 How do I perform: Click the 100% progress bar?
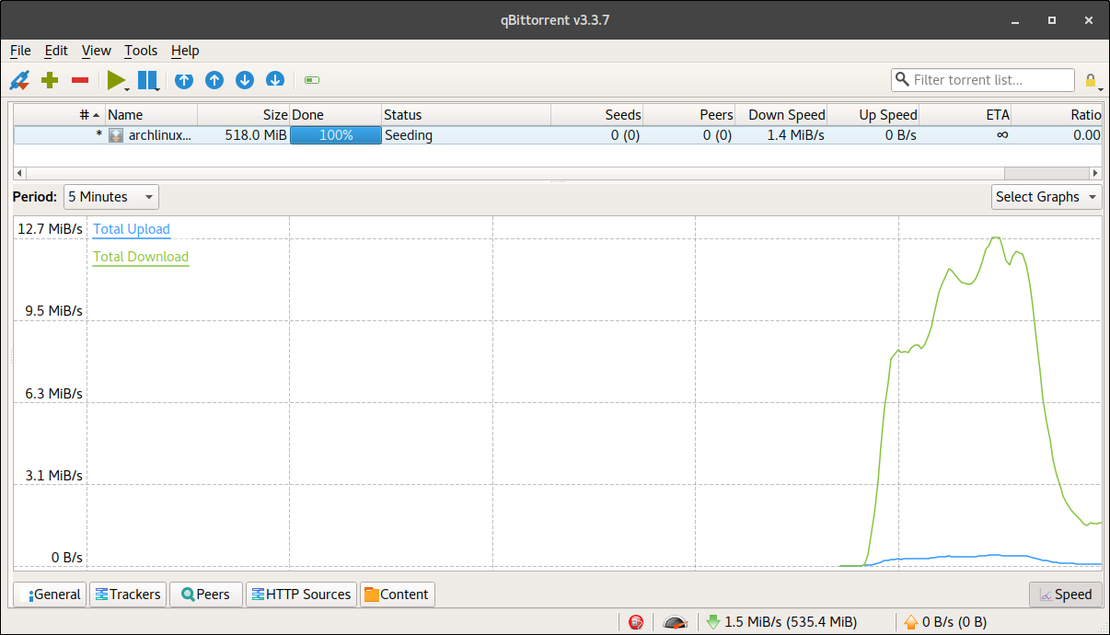[x=335, y=134]
